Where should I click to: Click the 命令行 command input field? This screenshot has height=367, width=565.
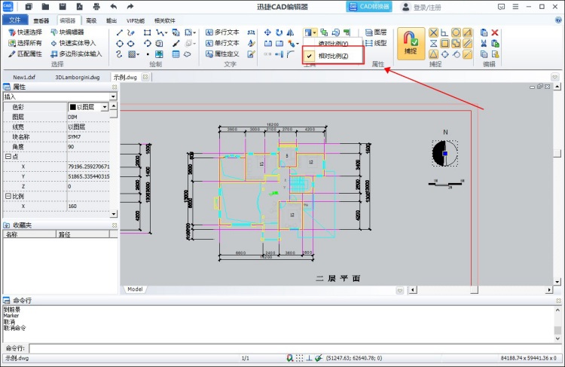point(295,348)
